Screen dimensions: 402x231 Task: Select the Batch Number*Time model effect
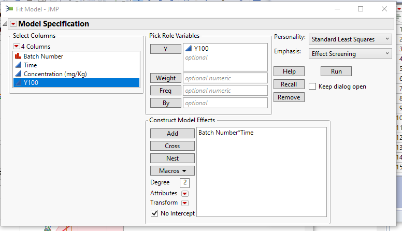click(226, 133)
